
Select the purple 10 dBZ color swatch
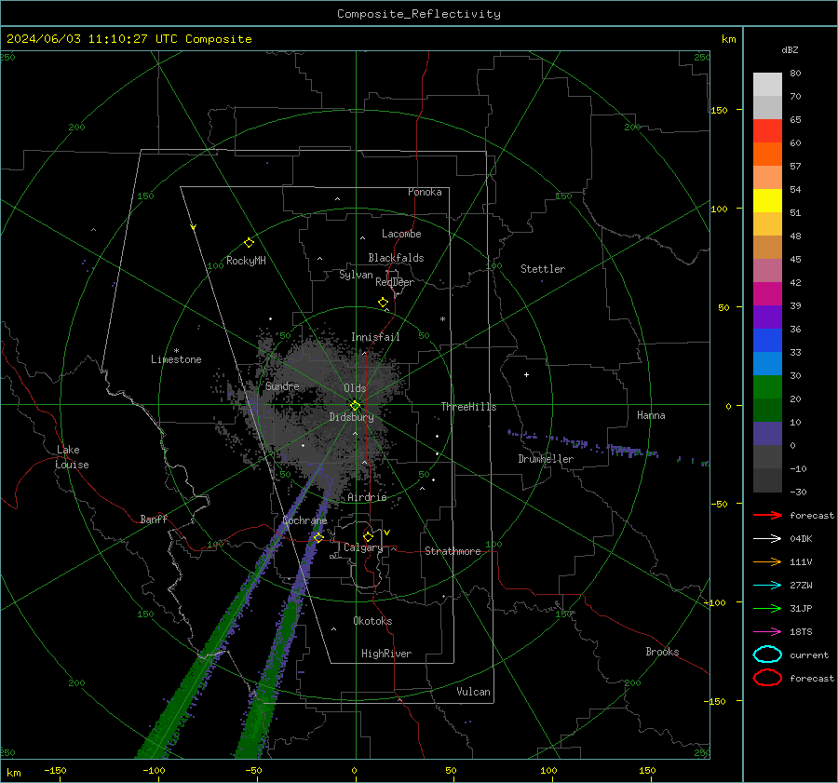point(767,433)
